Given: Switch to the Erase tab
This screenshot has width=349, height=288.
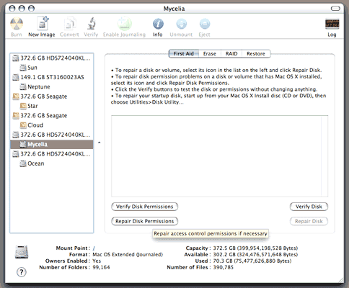Looking at the screenshot, I should (210, 54).
